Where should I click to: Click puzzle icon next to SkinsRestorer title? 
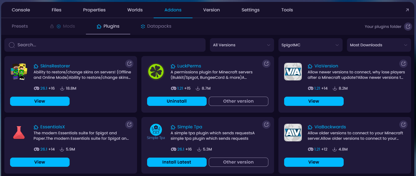point(36,66)
